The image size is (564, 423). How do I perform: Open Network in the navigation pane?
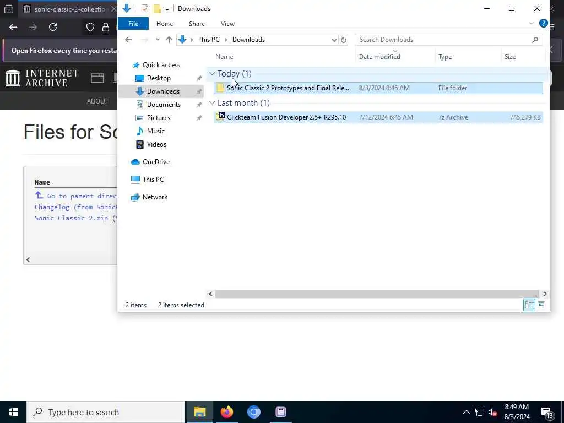click(x=155, y=197)
